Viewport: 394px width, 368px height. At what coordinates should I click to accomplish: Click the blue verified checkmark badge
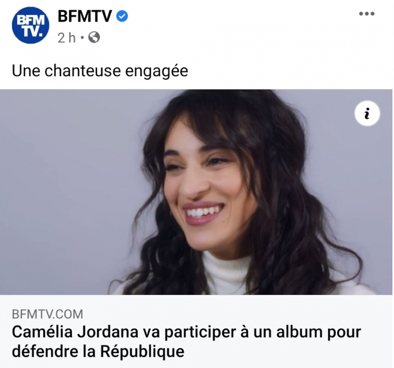[122, 17]
